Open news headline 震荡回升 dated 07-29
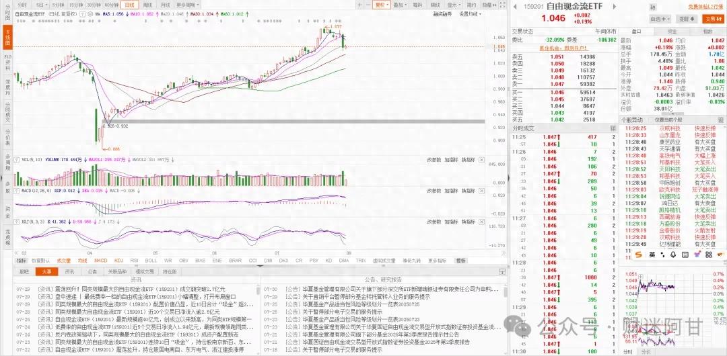The image size is (727, 356). (141, 290)
